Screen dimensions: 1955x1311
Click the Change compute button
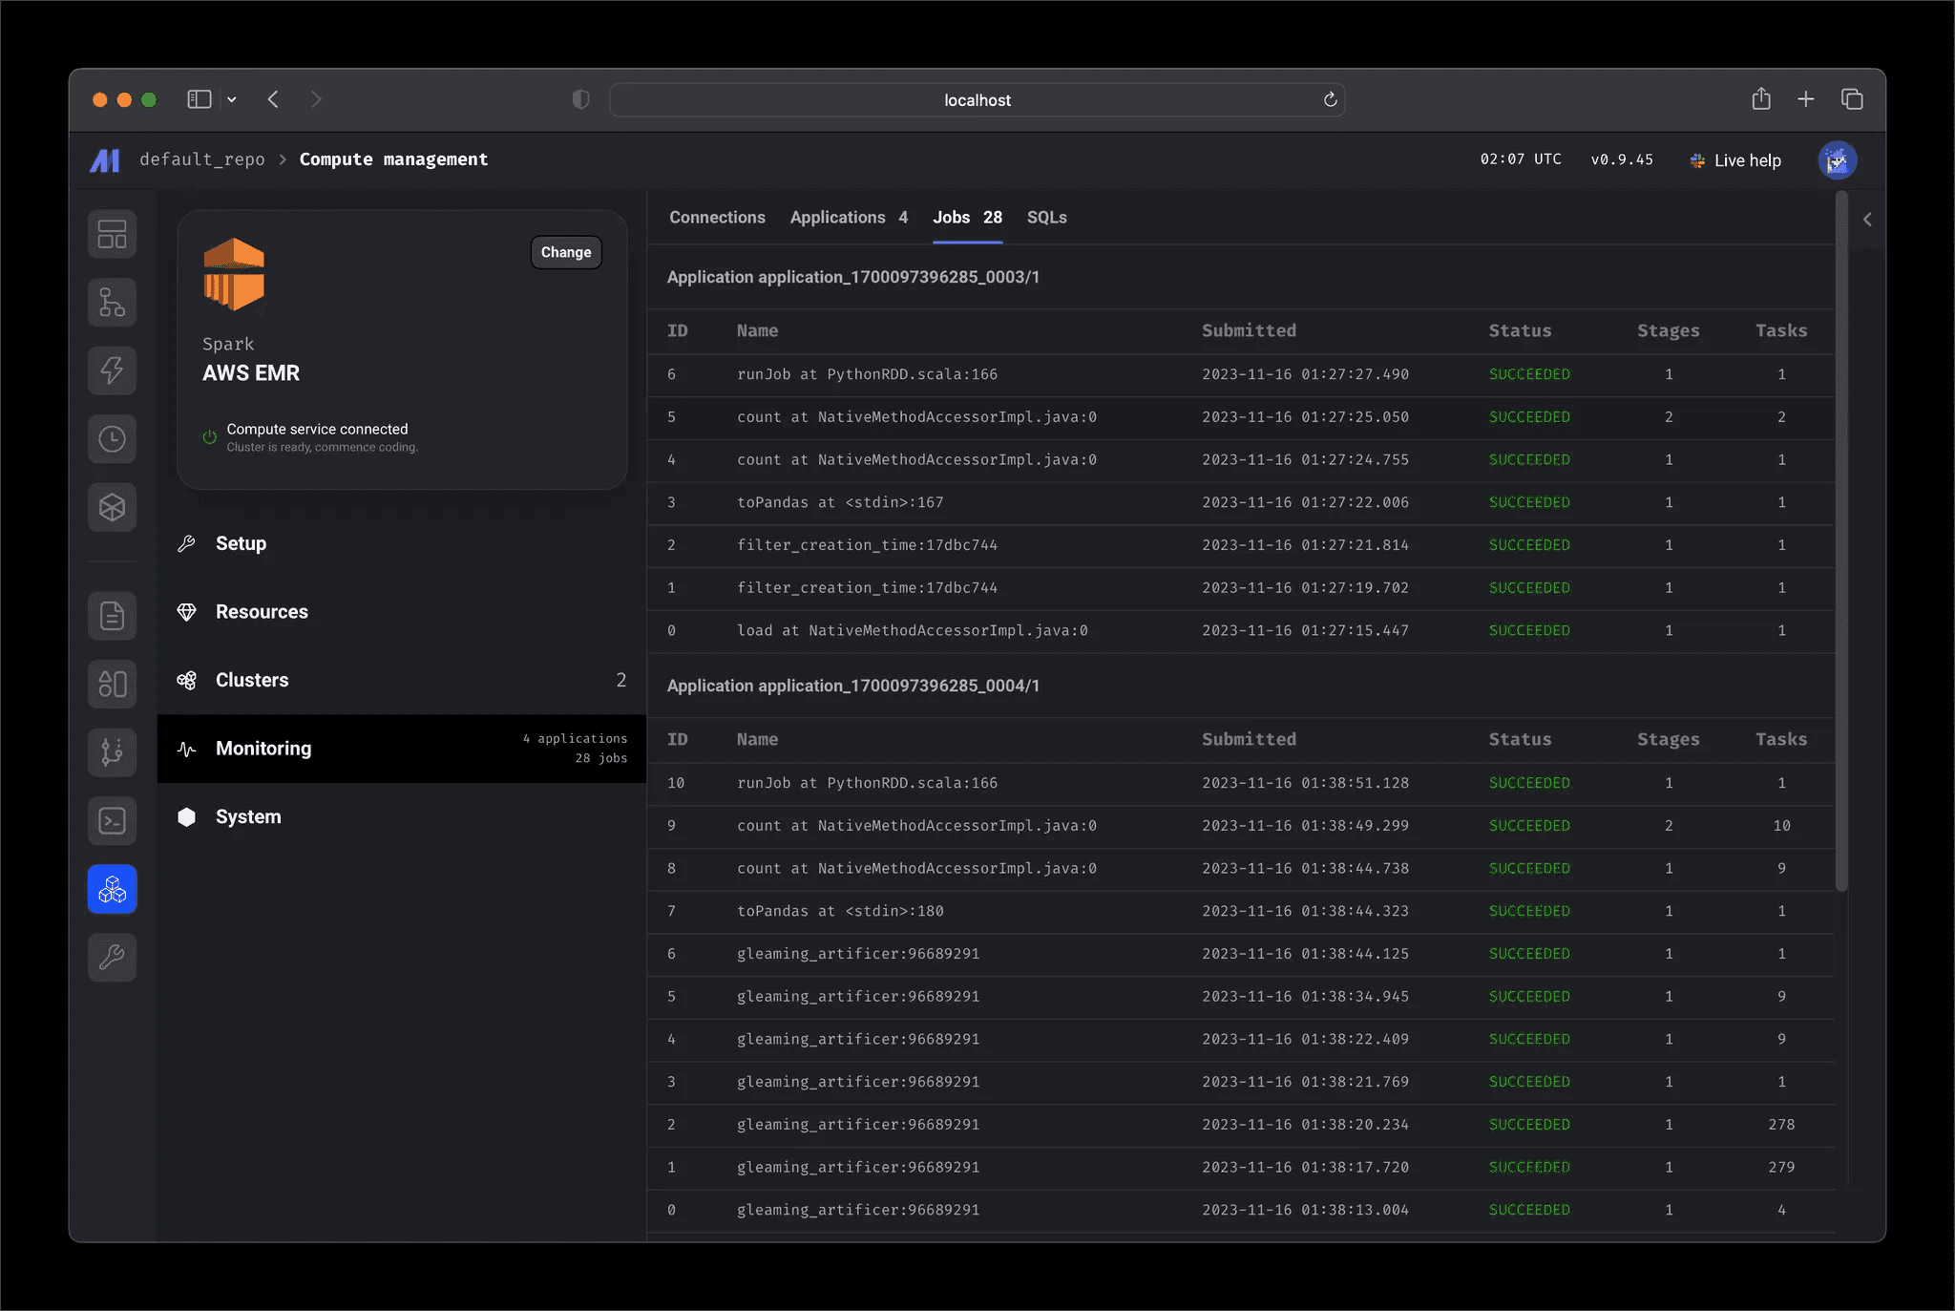566,252
